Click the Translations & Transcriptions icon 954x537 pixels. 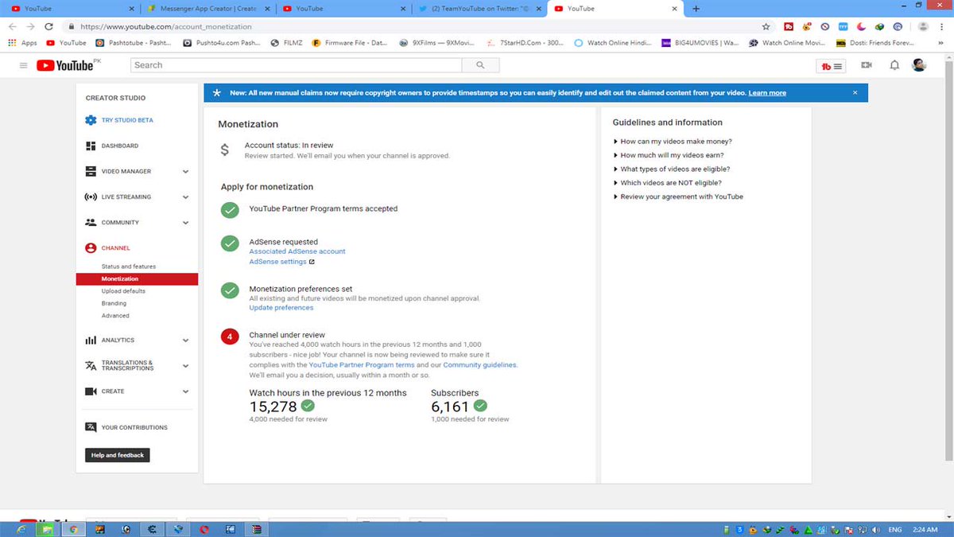(x=91, y=366)
